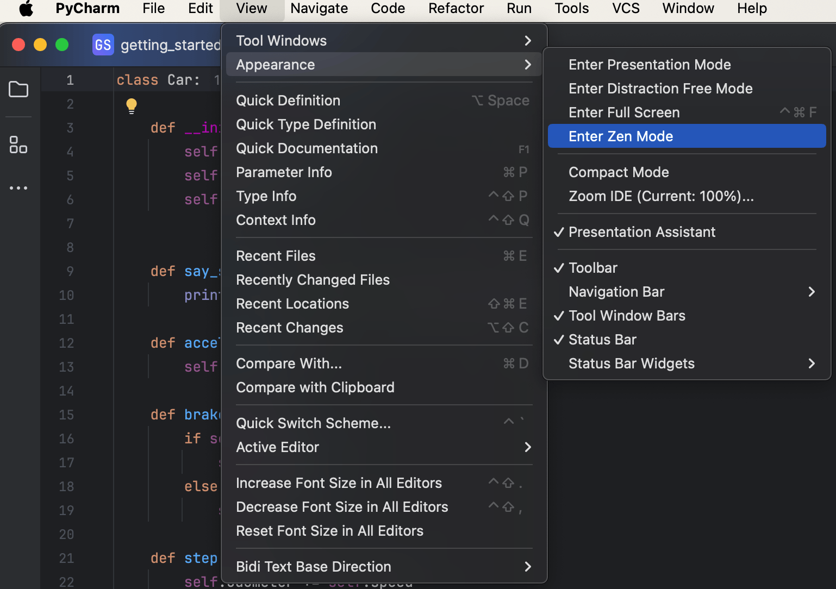836x589 pixels.
Task: Open the Apple menu icon
Action: (26, 9)
